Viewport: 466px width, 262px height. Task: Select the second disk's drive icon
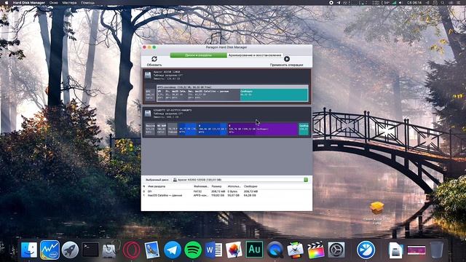(x=148, y=113)
